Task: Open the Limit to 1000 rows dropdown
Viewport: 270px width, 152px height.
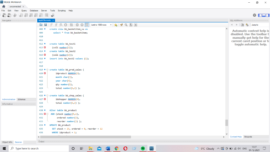Action: [110, 25]
